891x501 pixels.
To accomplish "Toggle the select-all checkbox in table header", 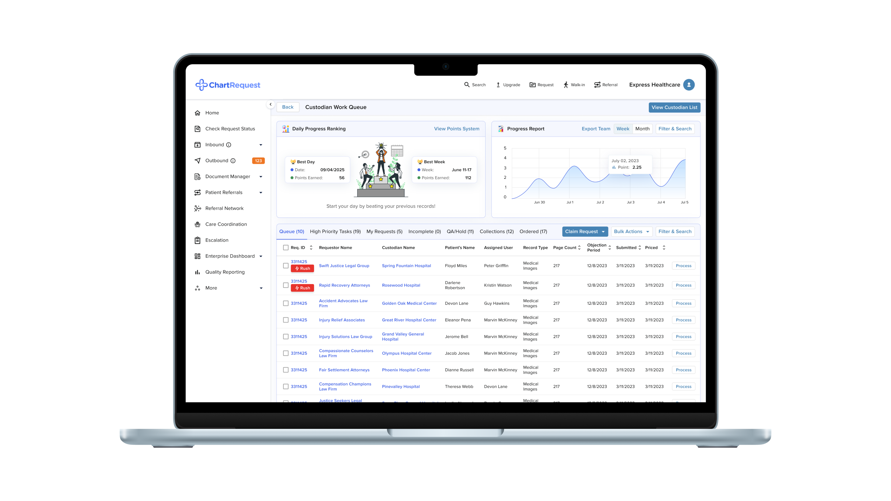I will point(286,247).
